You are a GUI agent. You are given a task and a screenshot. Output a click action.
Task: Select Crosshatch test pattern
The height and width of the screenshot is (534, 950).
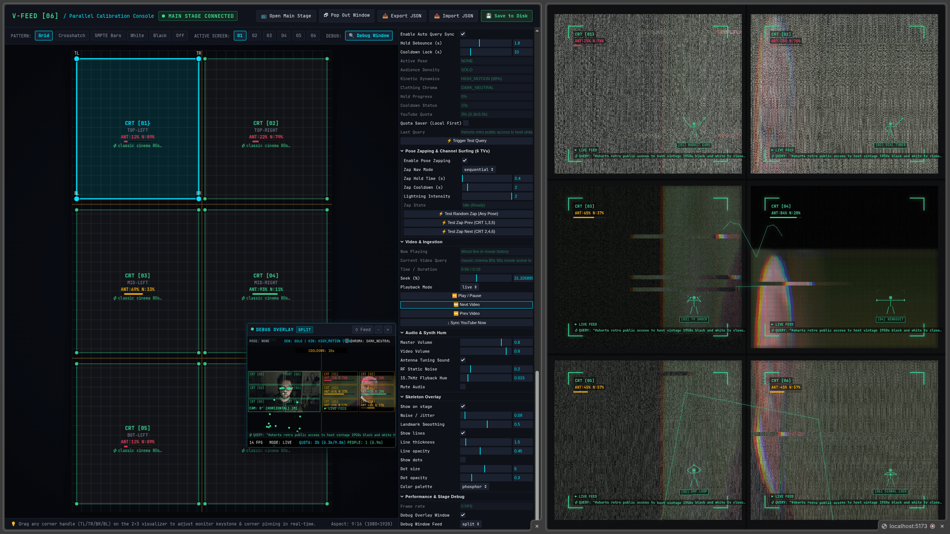tap(72, 36)
